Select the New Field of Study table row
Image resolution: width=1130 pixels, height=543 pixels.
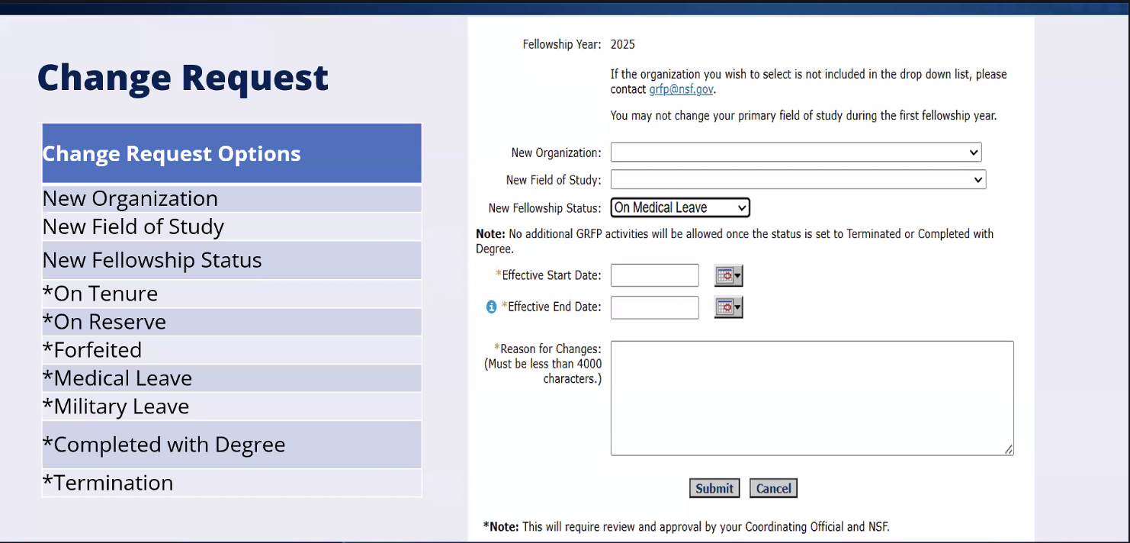(x=232, y=227)
